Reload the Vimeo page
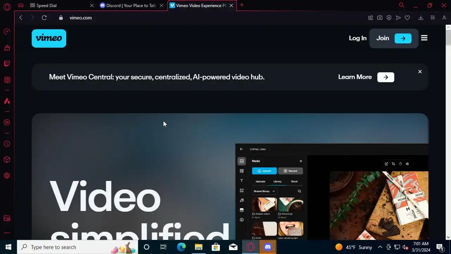This screenshot has width=451, height=254. click(x=44, y=18)
